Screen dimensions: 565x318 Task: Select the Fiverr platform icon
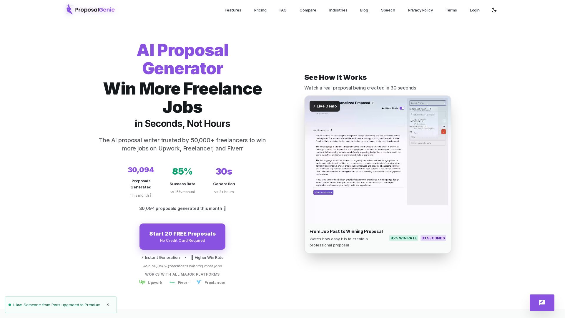(172, 282)
